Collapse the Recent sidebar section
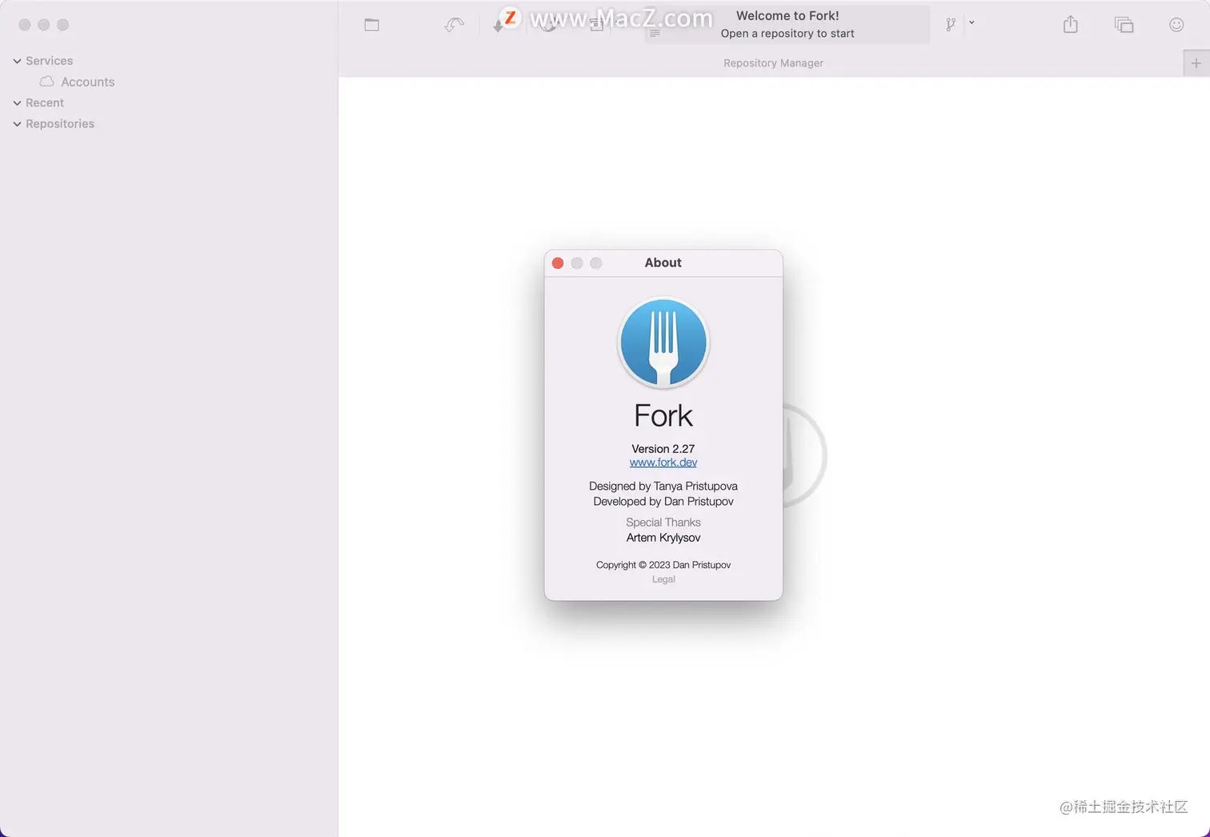Viewport: 1210px width, 837px height. click(x=17, y=103)
